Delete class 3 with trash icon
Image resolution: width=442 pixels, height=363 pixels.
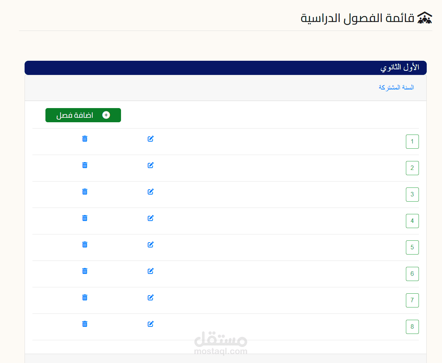pos(85,192)
